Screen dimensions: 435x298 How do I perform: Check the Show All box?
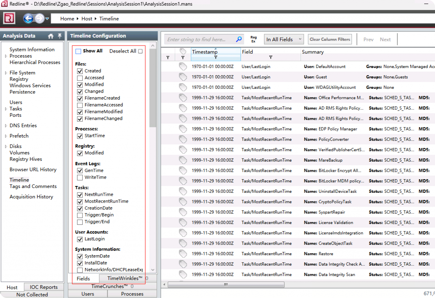(78, 51)
